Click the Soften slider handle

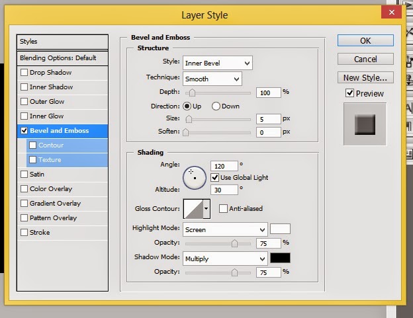[186, 132]
